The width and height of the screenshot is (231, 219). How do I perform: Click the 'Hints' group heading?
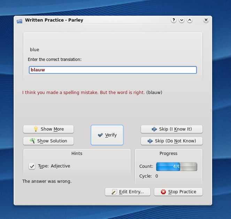click(77, 153)
